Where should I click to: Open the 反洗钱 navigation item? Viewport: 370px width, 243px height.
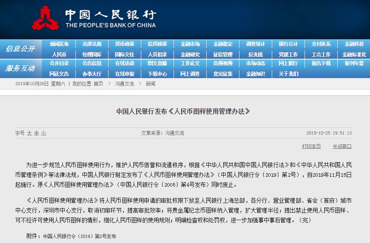tap(256, 54)
